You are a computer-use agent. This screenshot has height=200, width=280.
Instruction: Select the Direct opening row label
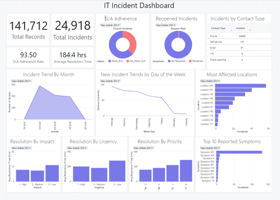(x=218, y=60)
